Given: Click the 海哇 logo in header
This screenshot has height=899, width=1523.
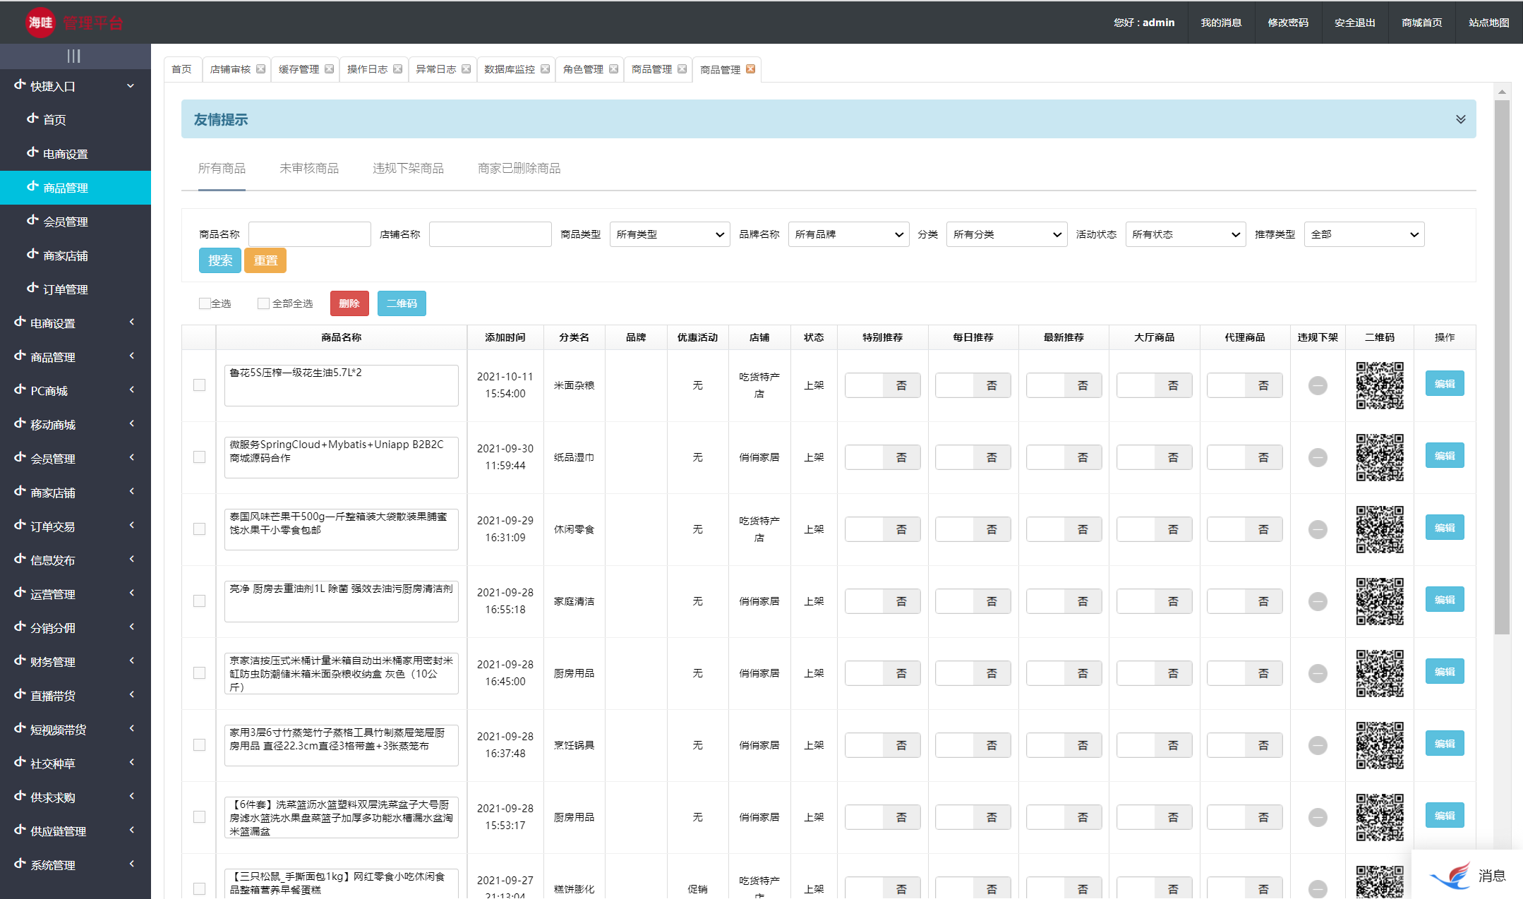Looking at the screenshot, I should (x=40, y=23).
